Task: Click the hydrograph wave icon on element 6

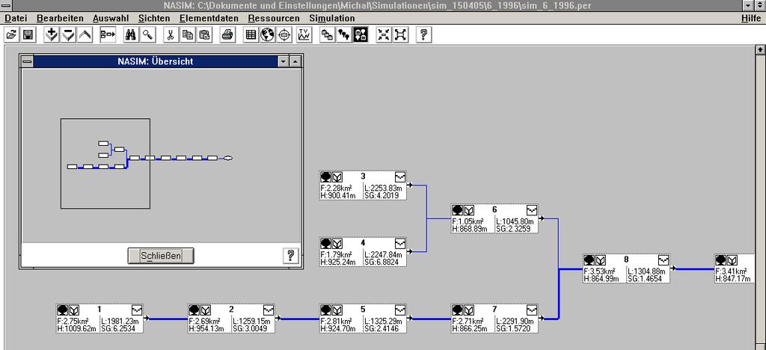Action: [532, 210]
